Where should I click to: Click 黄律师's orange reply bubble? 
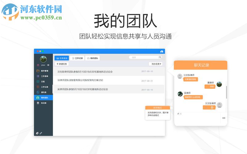210,87
